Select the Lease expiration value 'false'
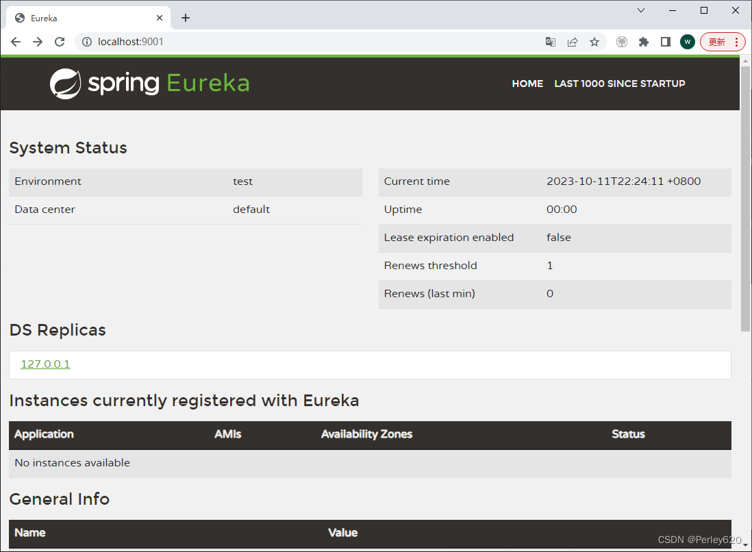 tap(559, 238)
